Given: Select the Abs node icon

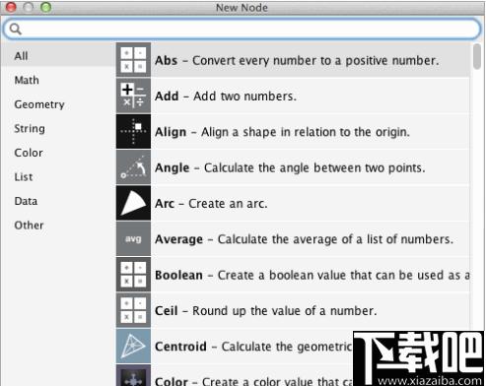Looking at the screenshot, I should coord(133,60).
